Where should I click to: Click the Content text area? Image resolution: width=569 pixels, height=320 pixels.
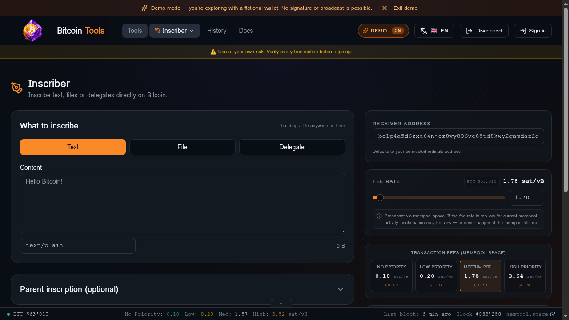pyautogui.click(x=182, y=204)
